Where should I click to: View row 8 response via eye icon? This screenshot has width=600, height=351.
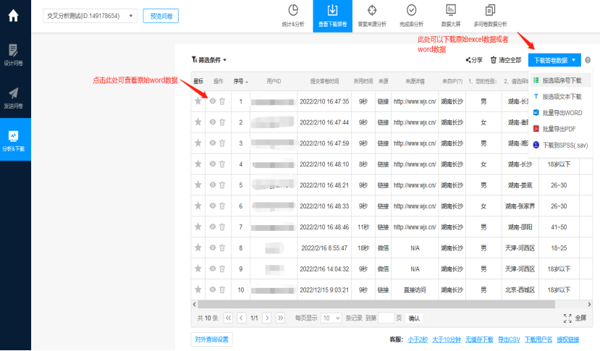tap(212, 248)
